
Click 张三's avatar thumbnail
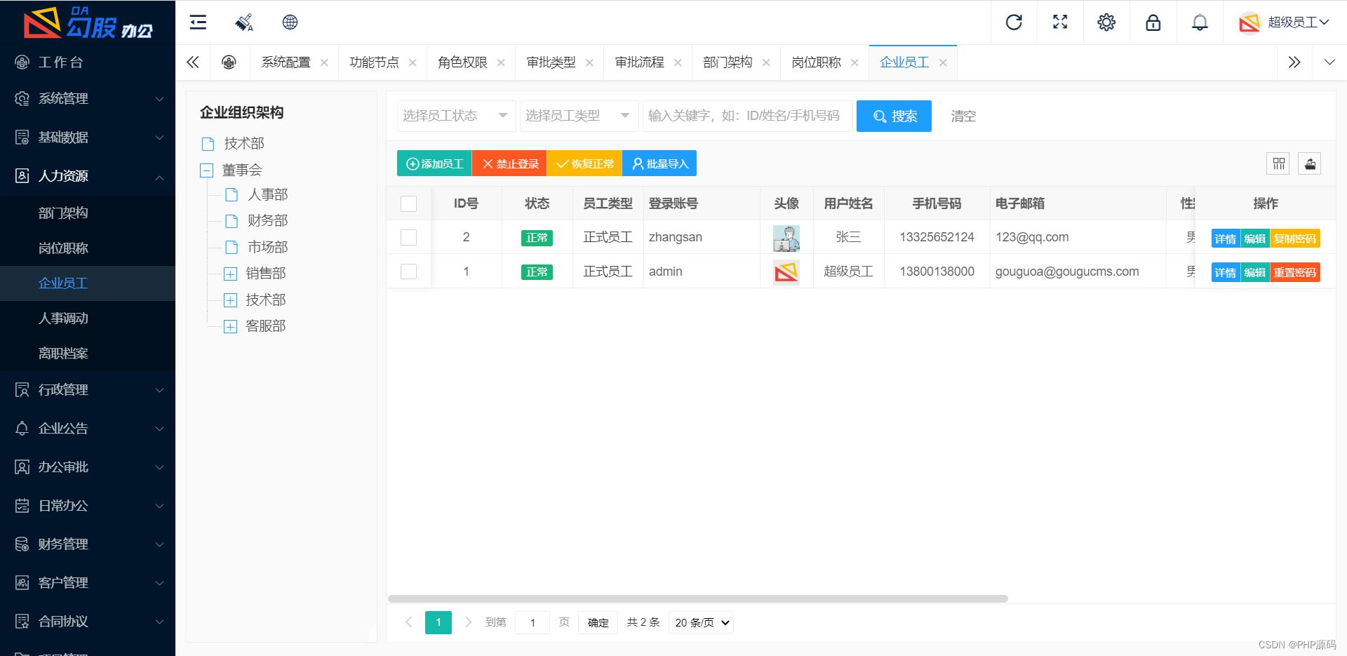(x=786, y=238)
